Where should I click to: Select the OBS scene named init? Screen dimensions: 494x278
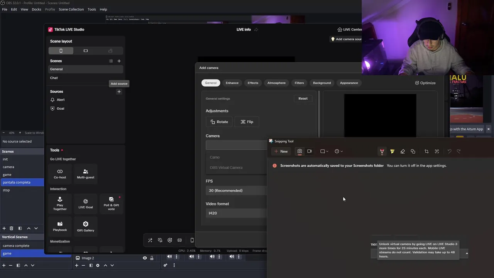click(22, 159)
